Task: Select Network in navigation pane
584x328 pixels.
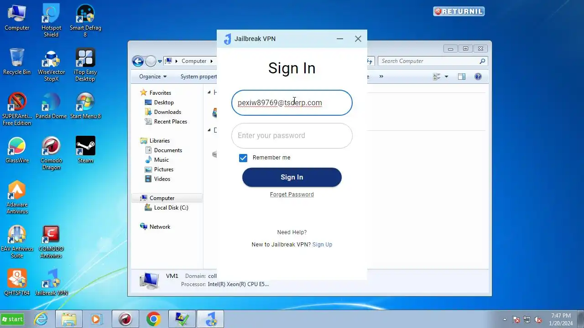Action: pos(160,227)
